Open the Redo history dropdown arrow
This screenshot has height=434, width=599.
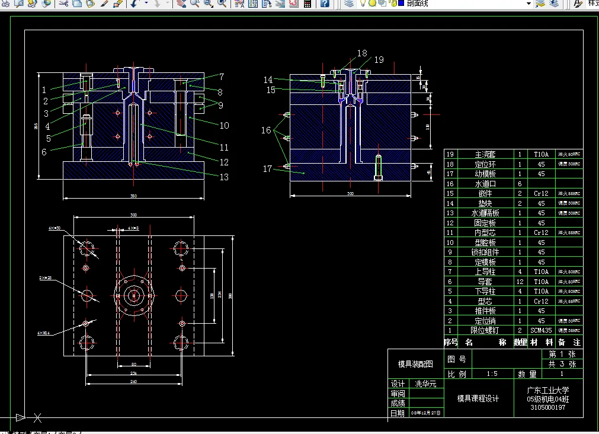(168, 4)
